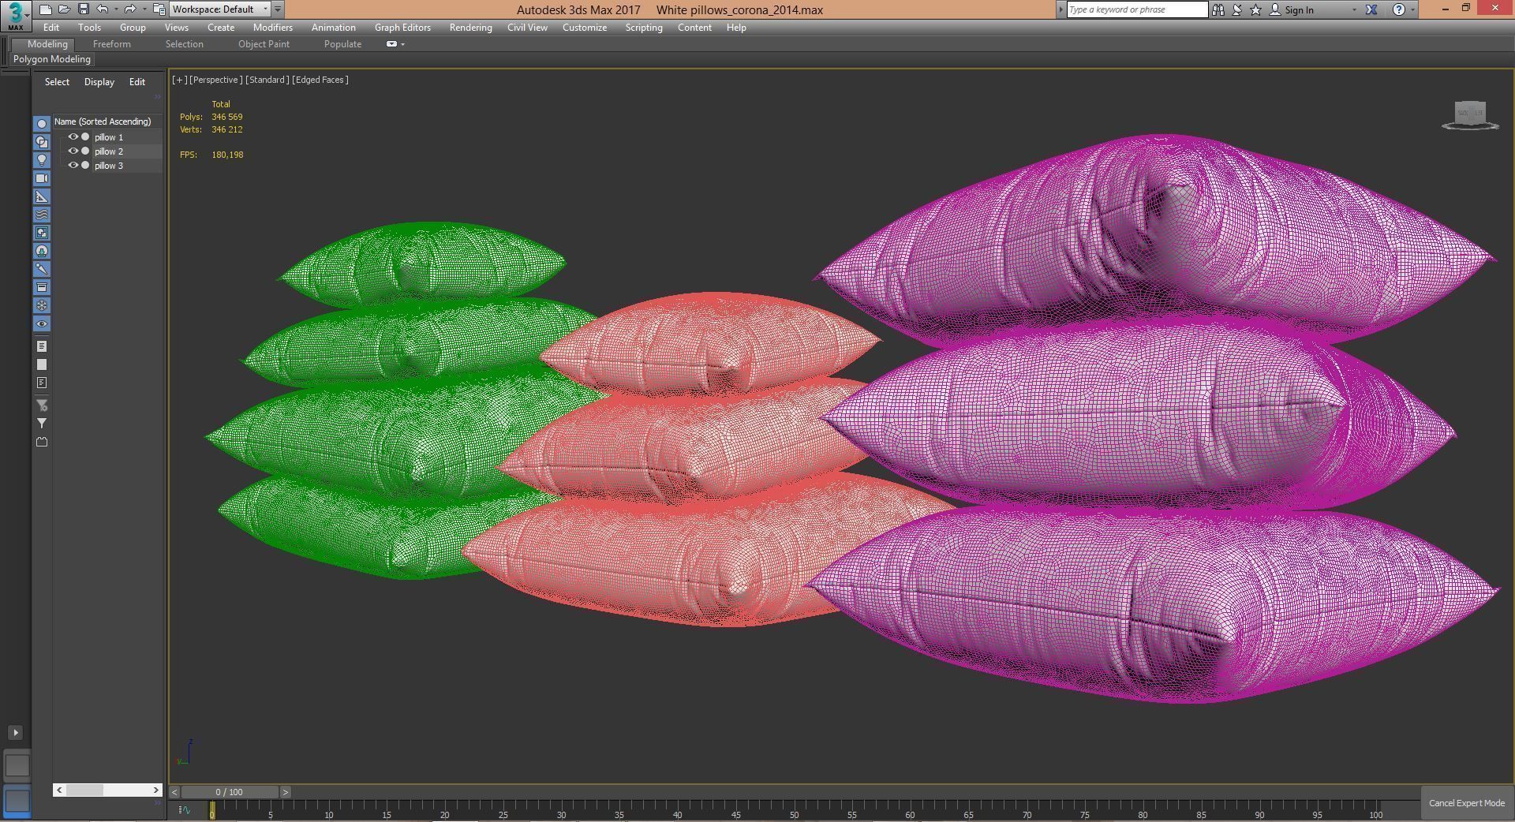This screenshot has width=1515, height=822.
Task: Open the Polygon Modeling panel button
Action: (x=52, y=59)
